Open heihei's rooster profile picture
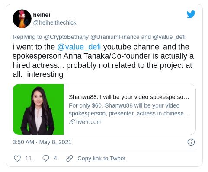The height and width of the screenshot is (172, 208). [x=22, y=19]
